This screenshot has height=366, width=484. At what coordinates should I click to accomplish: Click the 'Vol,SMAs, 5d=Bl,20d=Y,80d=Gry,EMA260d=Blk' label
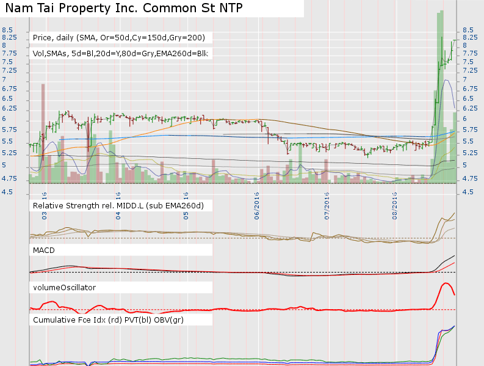[120, 54]
